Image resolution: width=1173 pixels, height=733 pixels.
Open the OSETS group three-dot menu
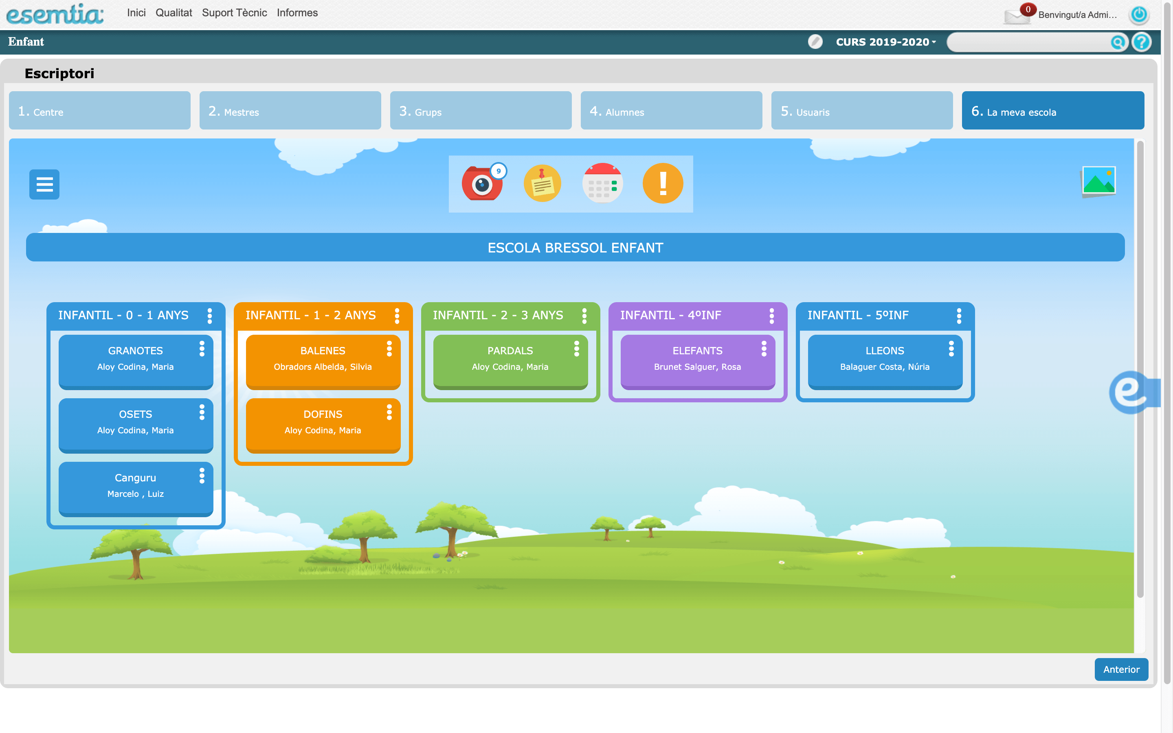coord(202,412)
